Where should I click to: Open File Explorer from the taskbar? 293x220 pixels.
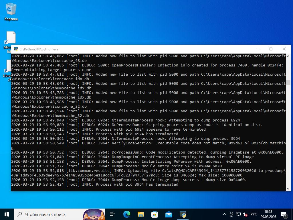(140, 214)
